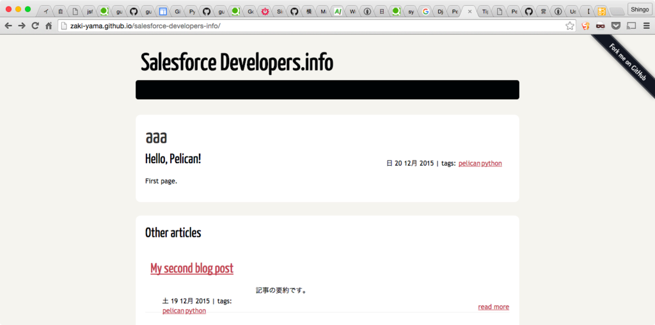Click the Hello, Pelican! article heading
Viewport: 655px width, 325px height.
(173, 159)
